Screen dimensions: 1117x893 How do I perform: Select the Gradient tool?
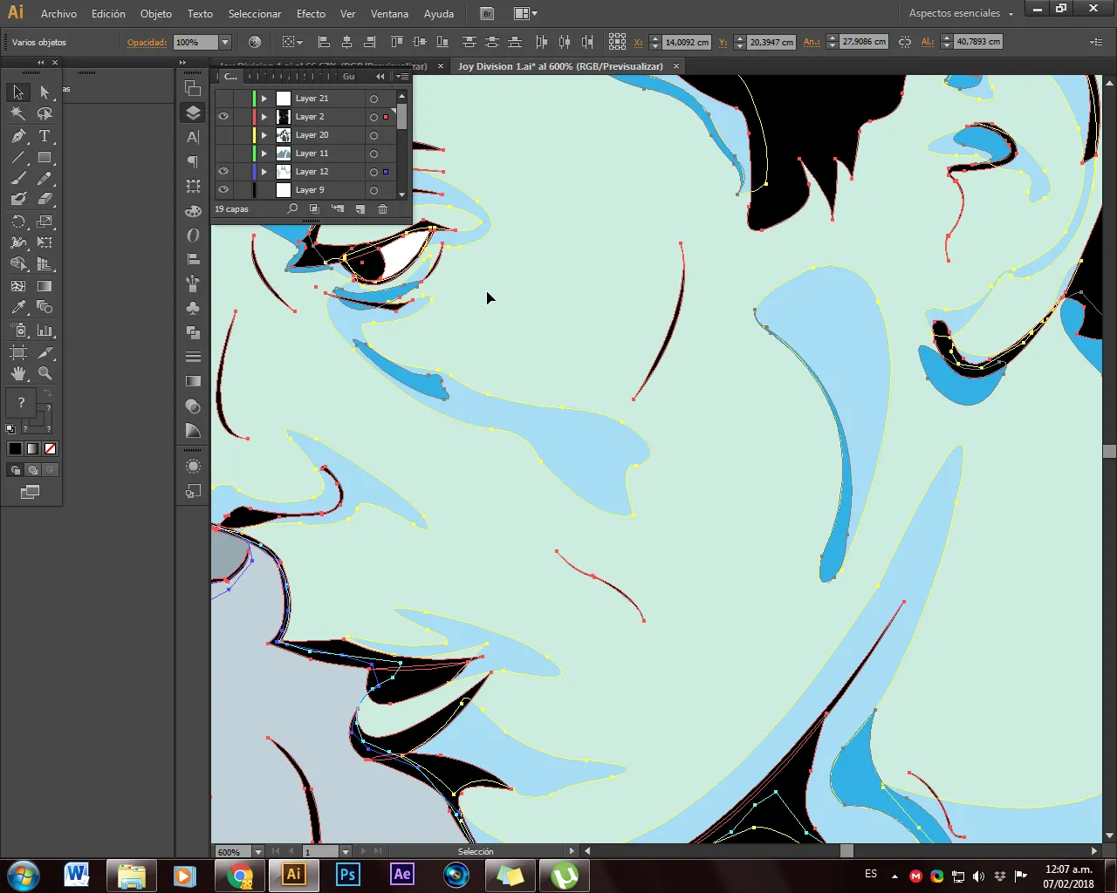[45, 285]
